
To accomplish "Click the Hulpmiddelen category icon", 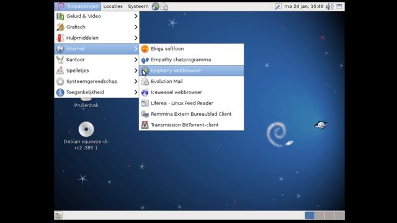I will 60,38.
